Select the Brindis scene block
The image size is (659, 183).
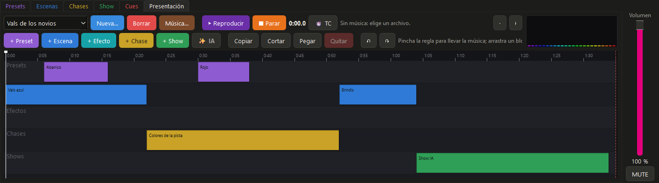coord(378,95)
